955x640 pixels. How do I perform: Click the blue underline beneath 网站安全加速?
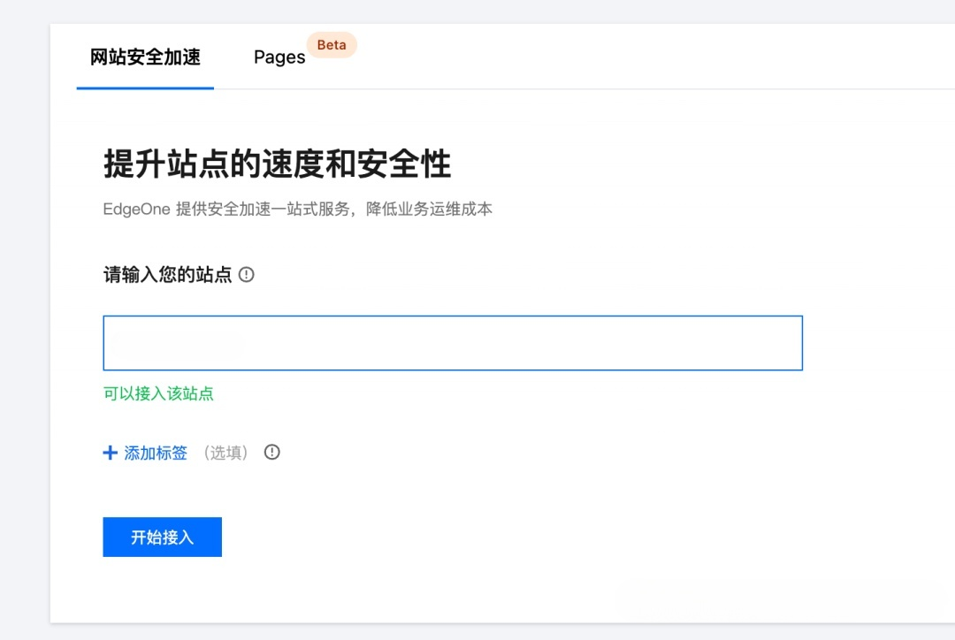145,88
